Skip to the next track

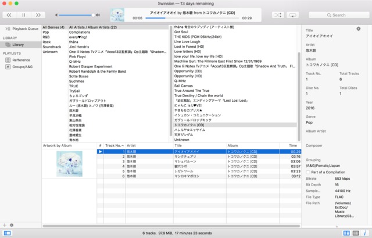point(39,15)
